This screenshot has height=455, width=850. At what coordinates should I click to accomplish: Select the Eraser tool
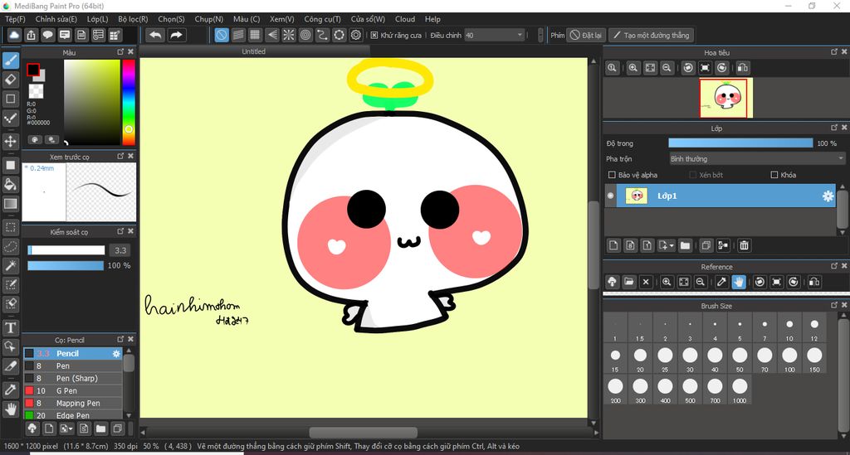click(x=11, y=80)
